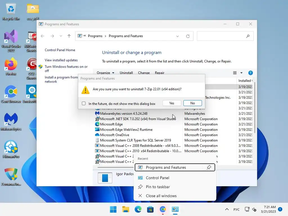288x216 pixels.
Task: Open the Organize dropdown menu
Action: 105,73
